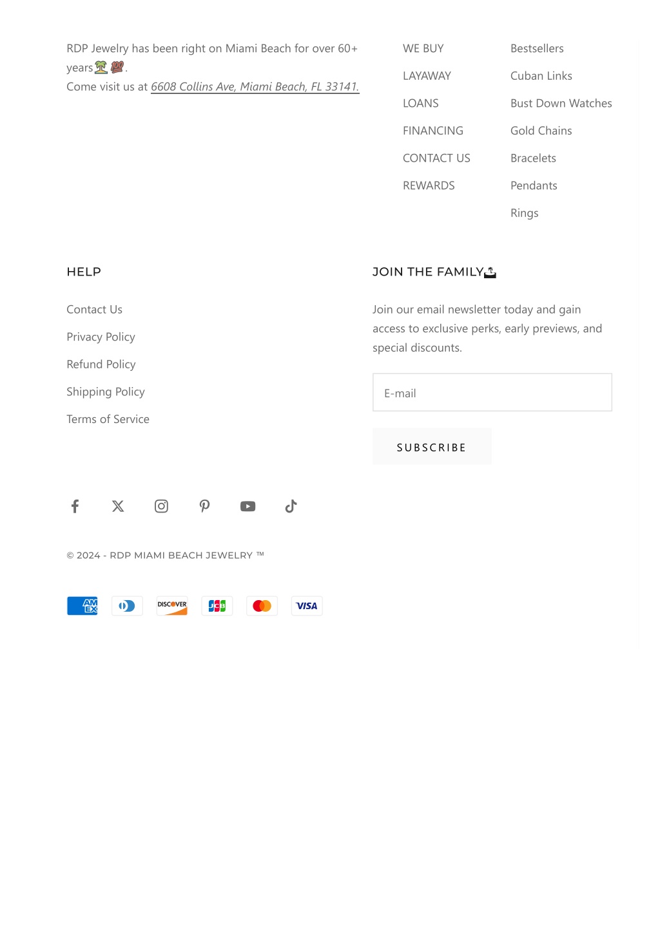Screen dimensions: 660x933
Task: Open the Terms of Service link
Action: [x=108, y=419]
